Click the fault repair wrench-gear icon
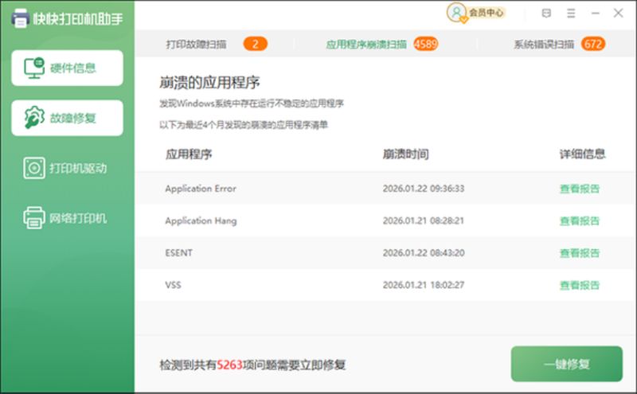The image size is (637, 394). pyautogui.click(x=34, y=119)
